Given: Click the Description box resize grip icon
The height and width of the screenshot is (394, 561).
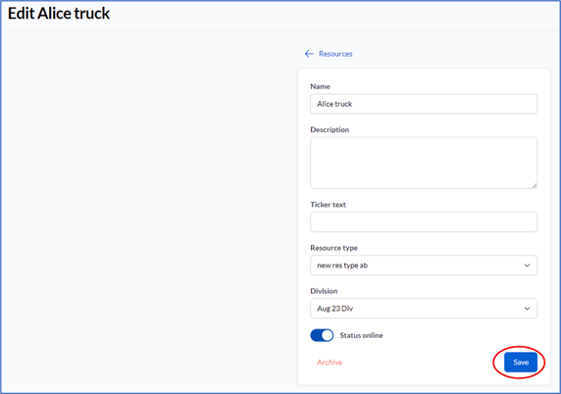Looking at the screenshot, I should [534, 185].
